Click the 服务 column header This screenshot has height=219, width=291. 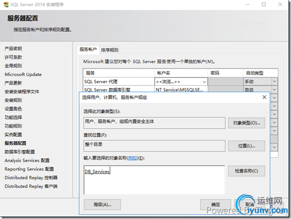pos(119,73)
